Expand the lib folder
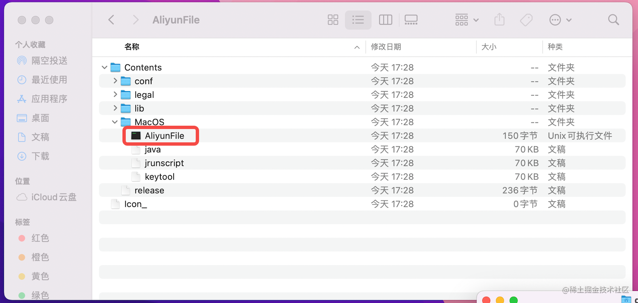 tap(115, 108)
